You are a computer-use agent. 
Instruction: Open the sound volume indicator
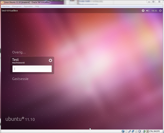click(148, 11)
